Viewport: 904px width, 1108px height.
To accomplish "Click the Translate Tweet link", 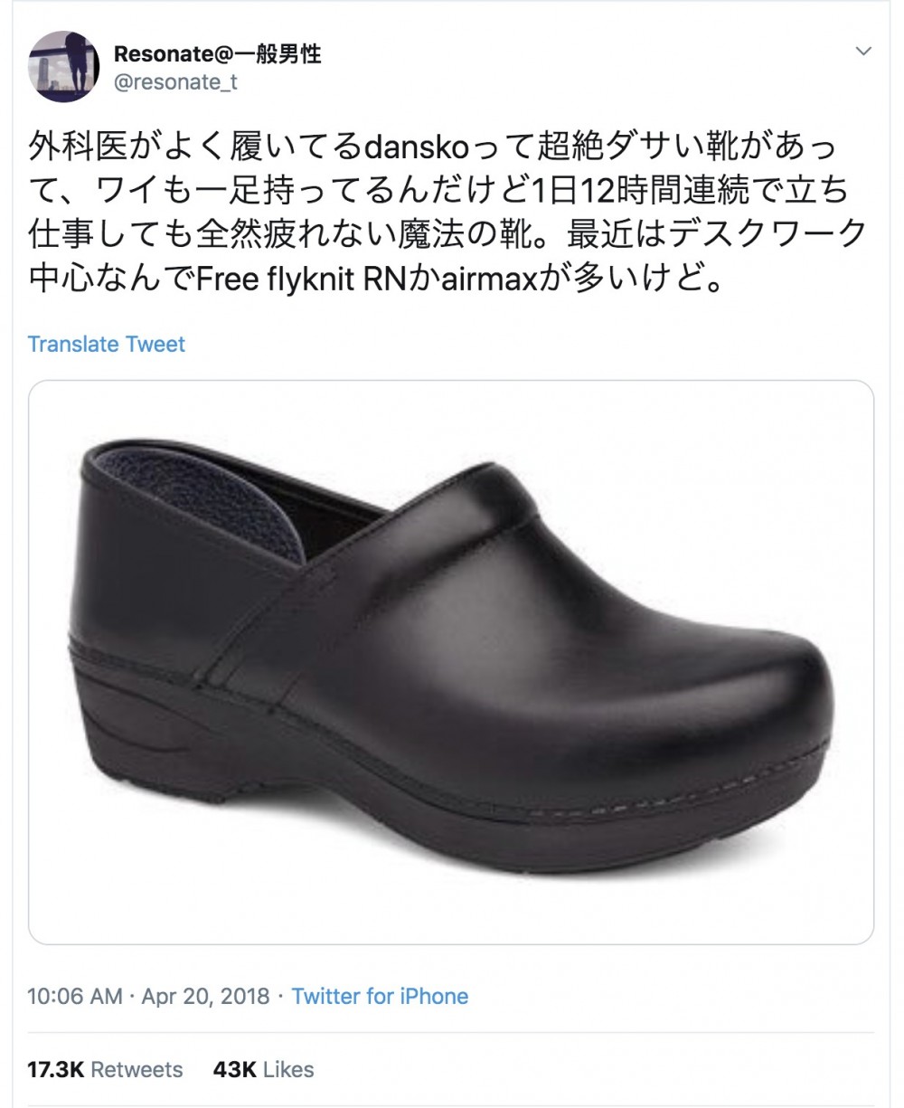I will click(x=106, y=345).
